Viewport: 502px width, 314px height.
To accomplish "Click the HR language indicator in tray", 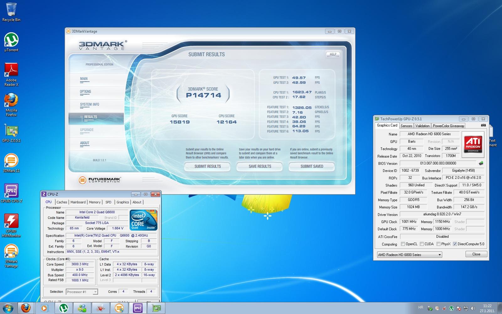I will click(x=421, y=307).
